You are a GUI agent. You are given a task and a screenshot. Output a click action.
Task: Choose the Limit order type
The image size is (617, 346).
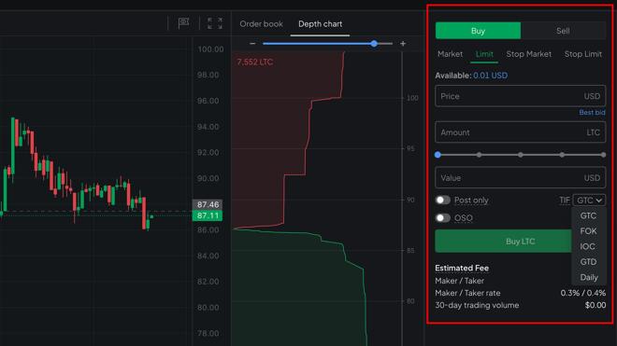(484, 54)
